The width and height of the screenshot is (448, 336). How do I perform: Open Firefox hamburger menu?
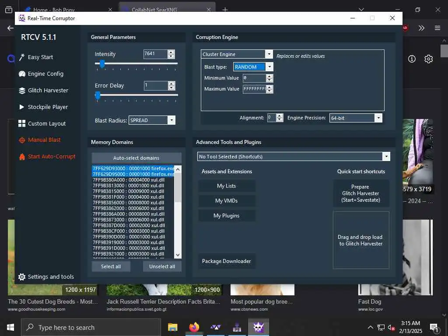(437, 28)
